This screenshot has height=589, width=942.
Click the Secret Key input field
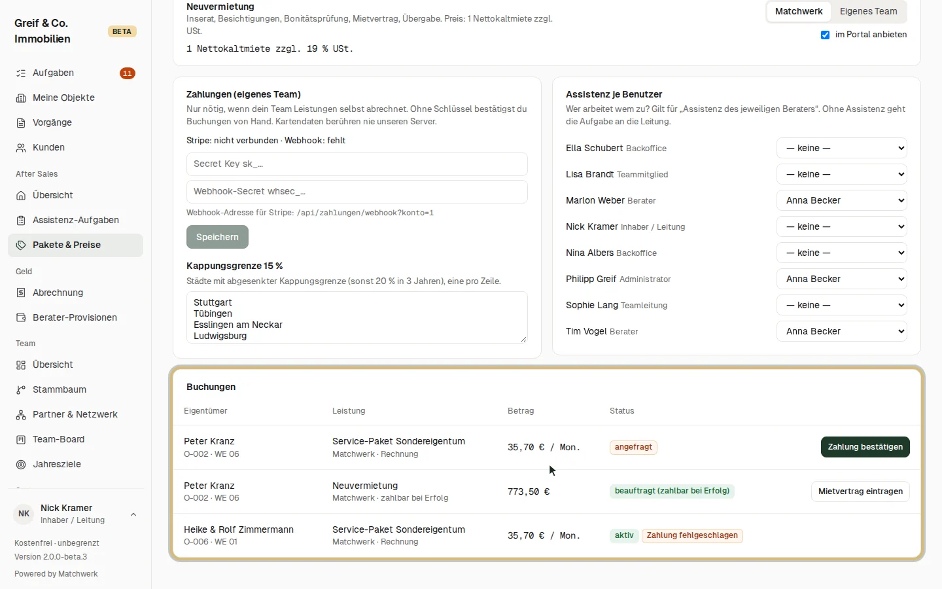(357, 164)
